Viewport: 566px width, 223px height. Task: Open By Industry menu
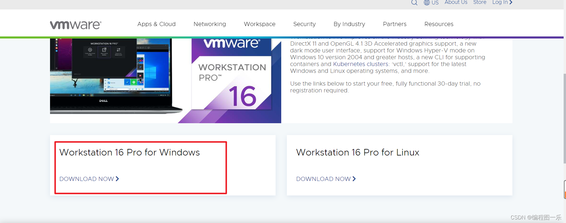tap(349, 24)
